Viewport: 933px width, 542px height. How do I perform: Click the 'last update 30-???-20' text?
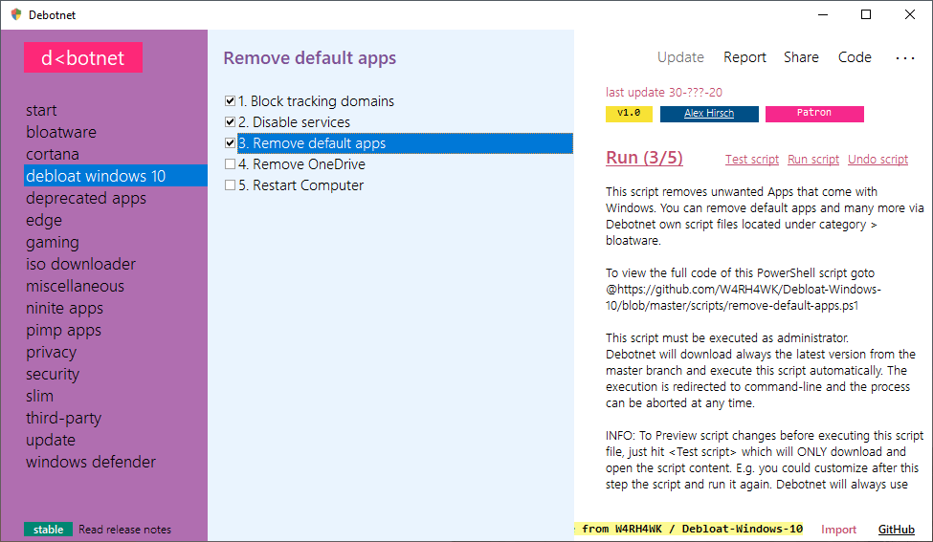tap(664, 92)
